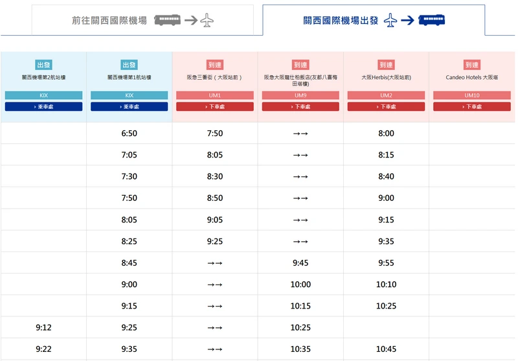
Task: Click the blue arrow between airplane and bus
Action: [x=407, y=20]
